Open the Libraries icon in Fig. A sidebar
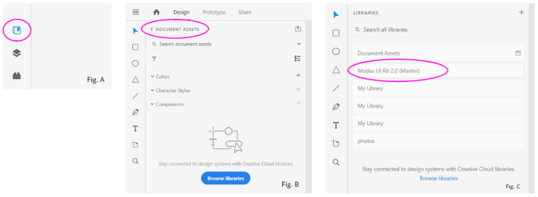The height and width of the screenshot is (197, 538). click(17, 30)
